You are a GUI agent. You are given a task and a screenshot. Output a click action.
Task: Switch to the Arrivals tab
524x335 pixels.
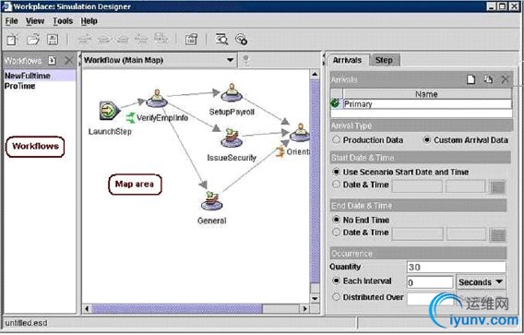coord(347,60)
